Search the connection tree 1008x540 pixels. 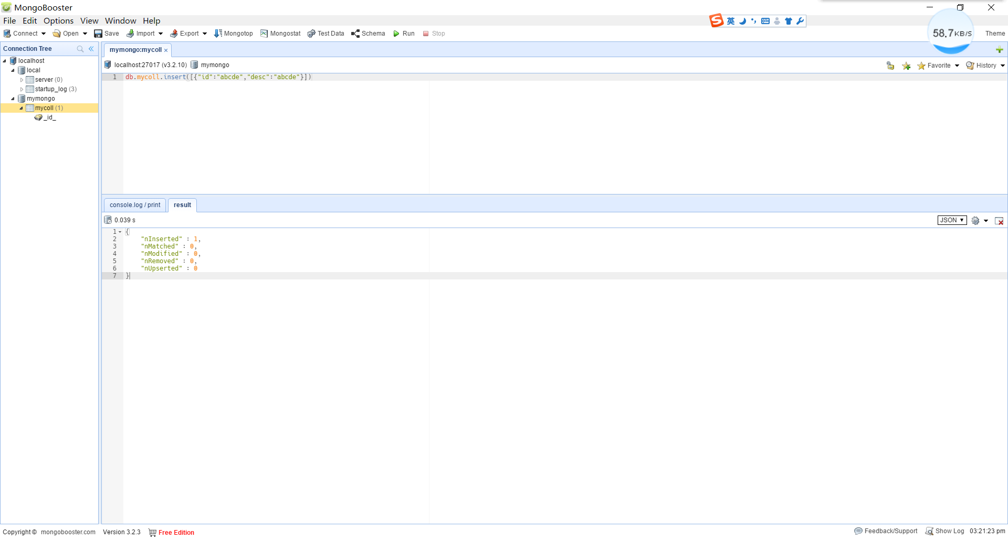(80, 49)
